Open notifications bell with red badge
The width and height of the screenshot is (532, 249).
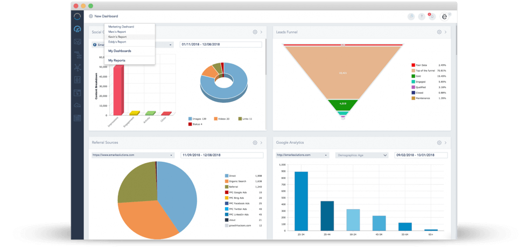432,16
